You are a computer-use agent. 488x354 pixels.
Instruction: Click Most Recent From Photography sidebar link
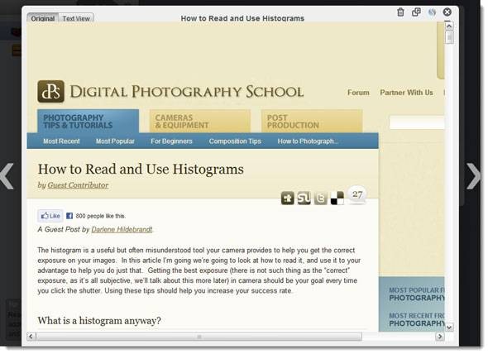(417, 319)
